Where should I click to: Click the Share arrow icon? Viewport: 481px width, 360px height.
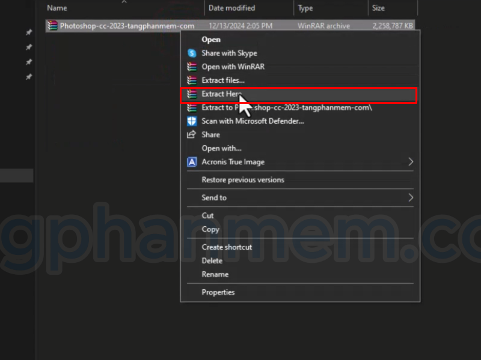coord(192,135)
